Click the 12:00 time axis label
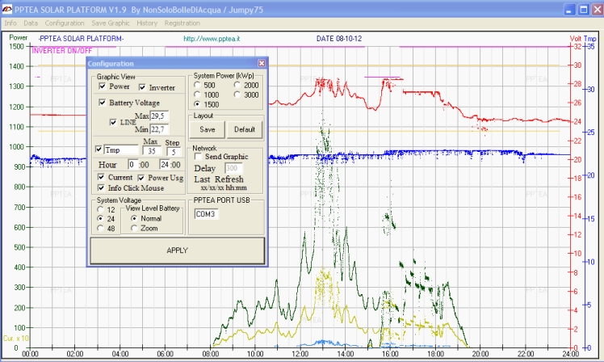The height and width of the screenshot is (362, 604). point(300,354)
